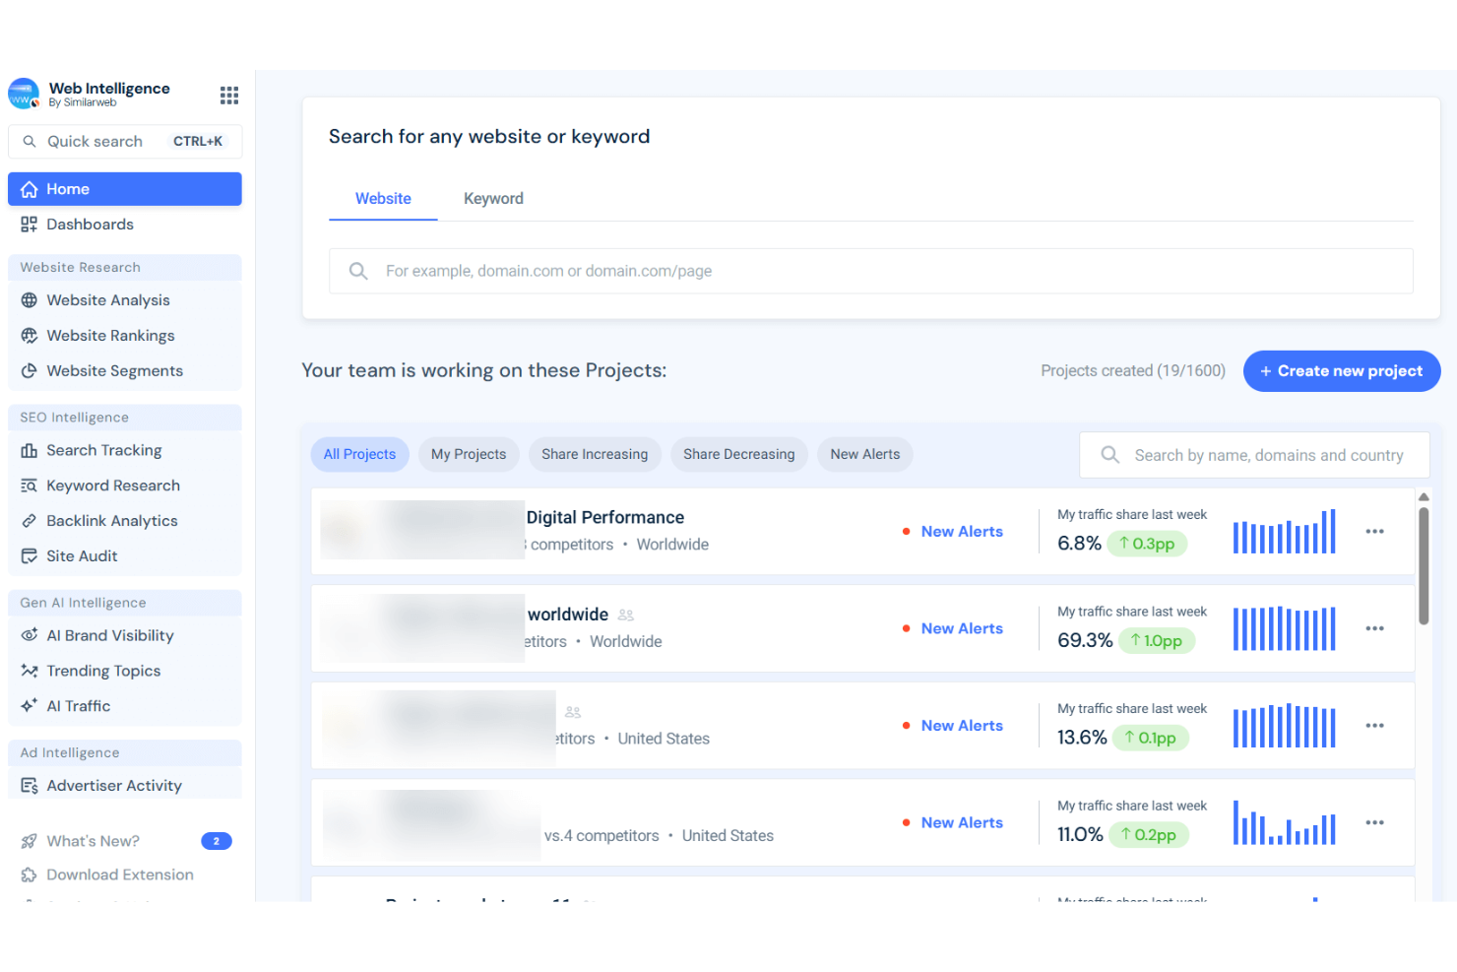Enable the Share Increasing filter

coord(595,454)
